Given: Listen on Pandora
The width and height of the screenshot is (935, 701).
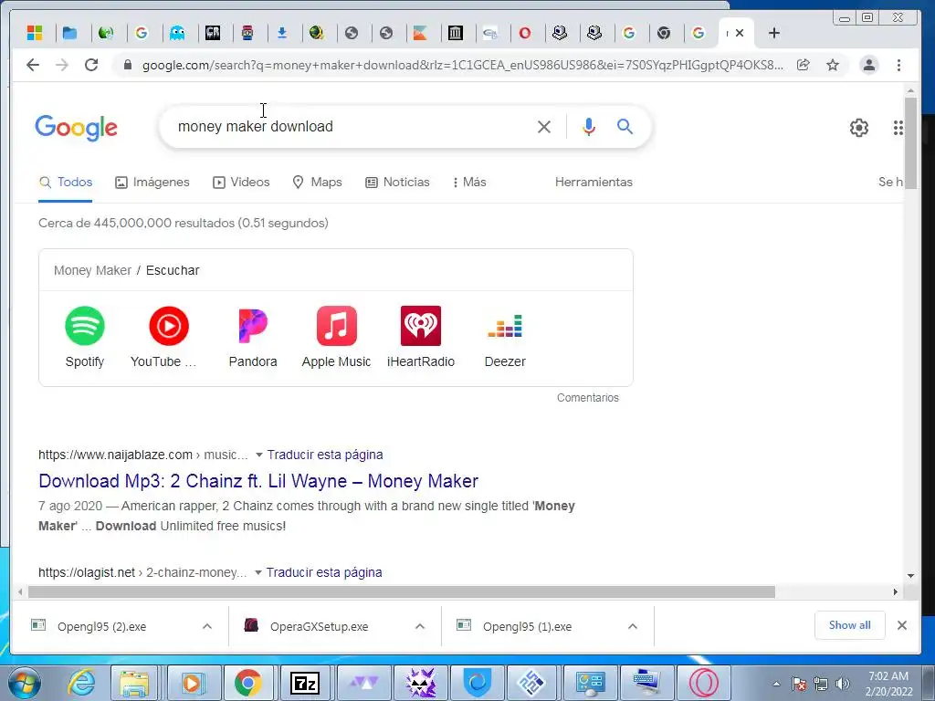Looking at the screenshot, I should [x=253, y=338].
